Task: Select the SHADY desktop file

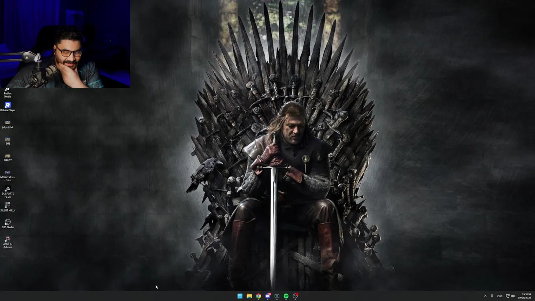Action: 8,158
